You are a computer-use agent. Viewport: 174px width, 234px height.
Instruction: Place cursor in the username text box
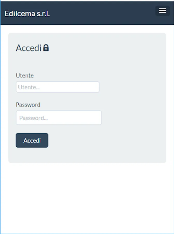tap(58, 87)
